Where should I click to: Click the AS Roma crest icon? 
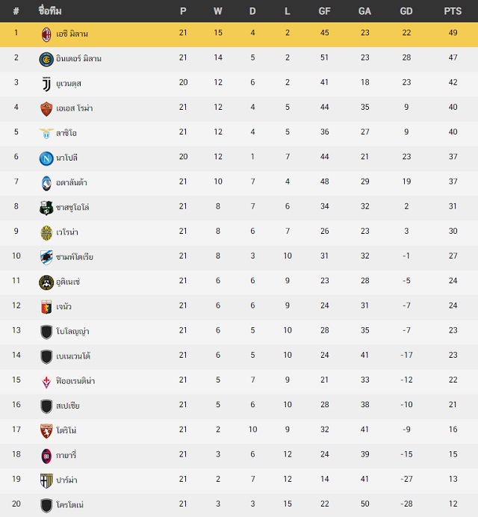click(x=46, y=109)
